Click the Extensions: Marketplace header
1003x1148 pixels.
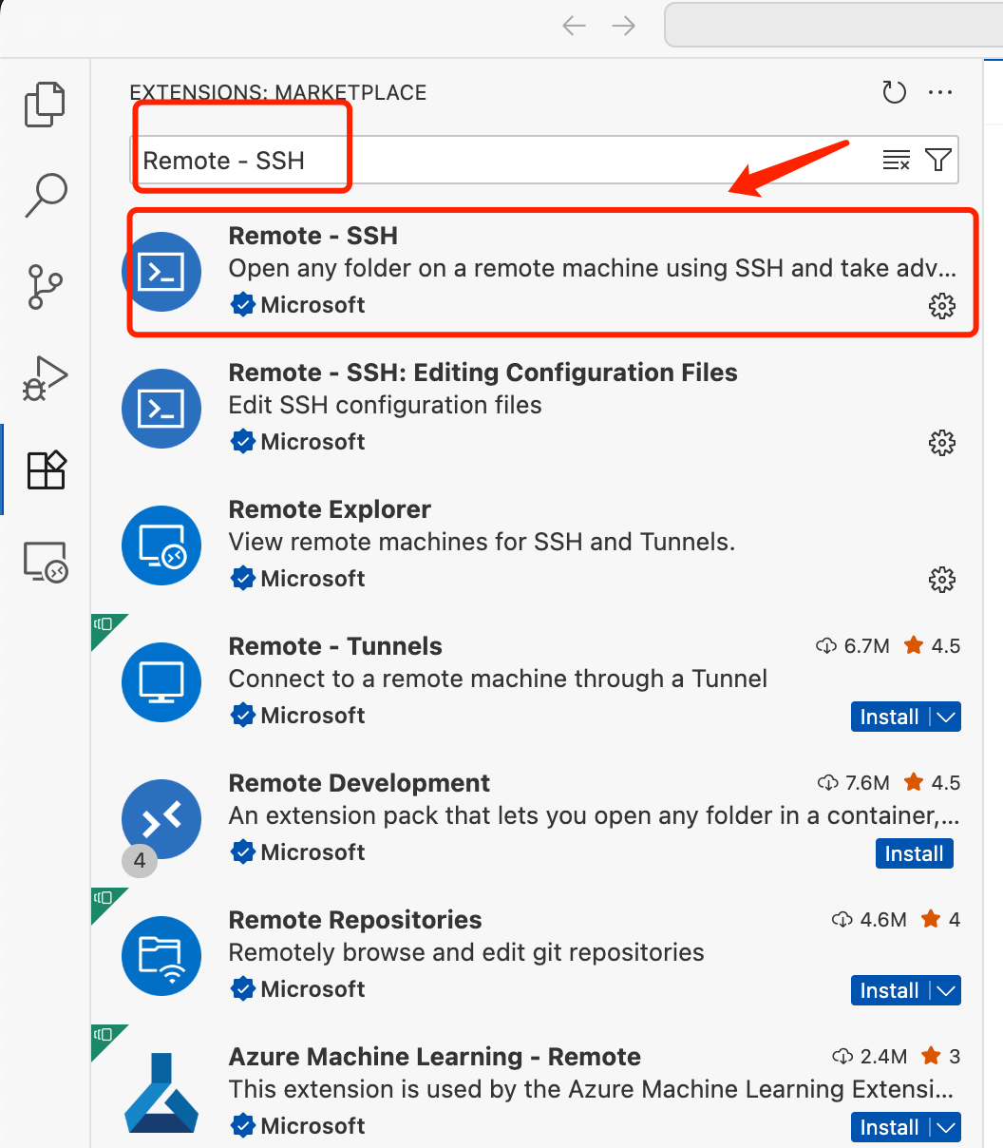pyautogui.click(x=278, y=93)
